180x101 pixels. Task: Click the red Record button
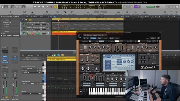[x=51, y=7]
